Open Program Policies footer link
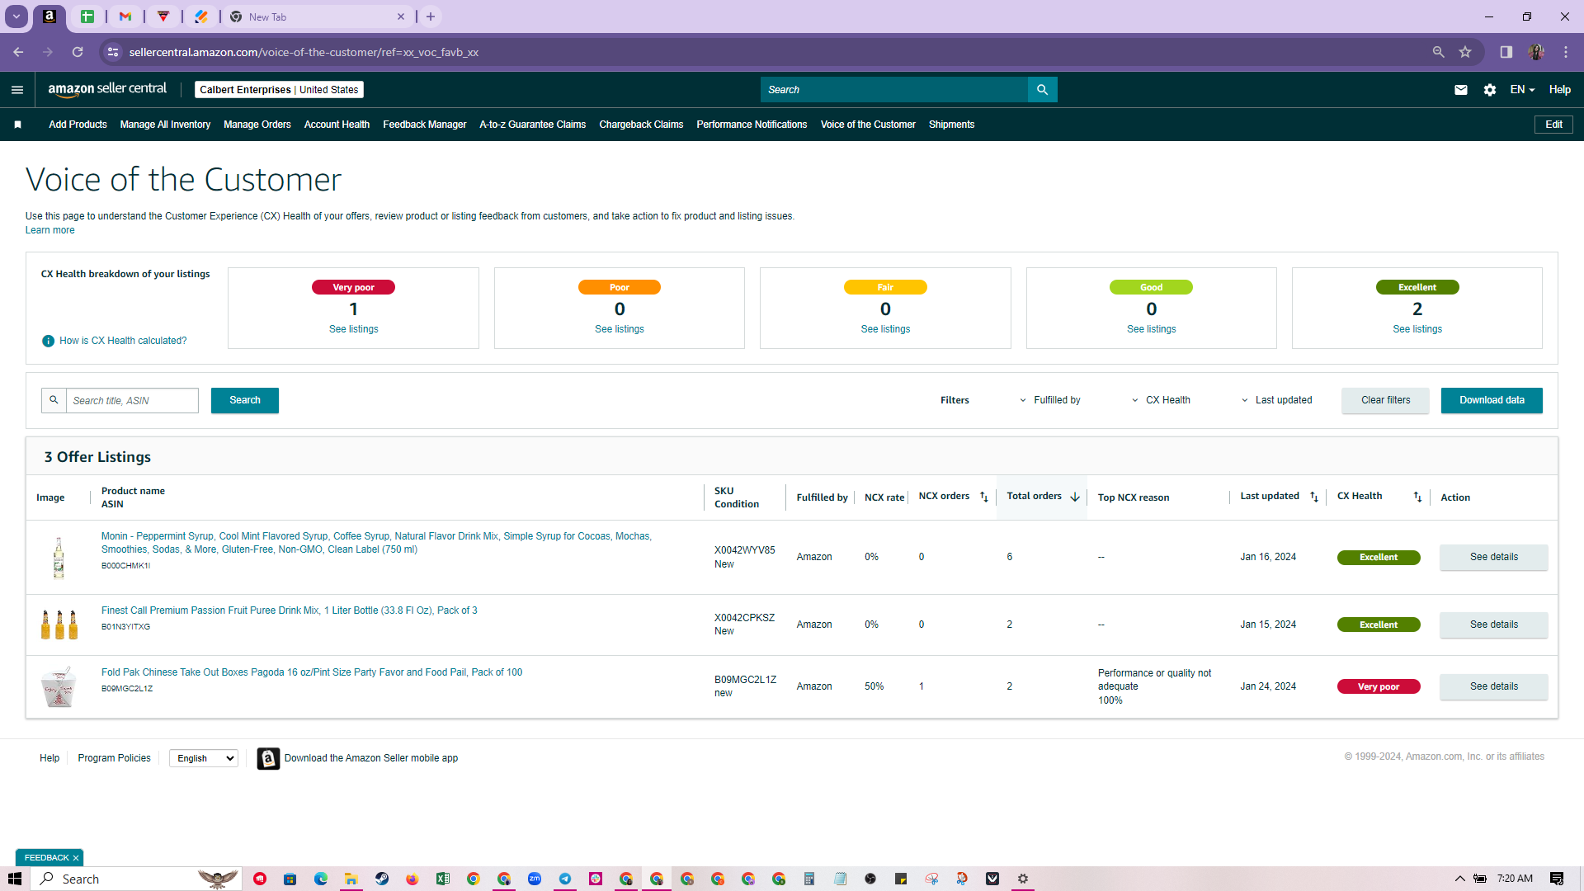Image resolution: width=1584 pixels, height=891 pixels. click(114, 758)
